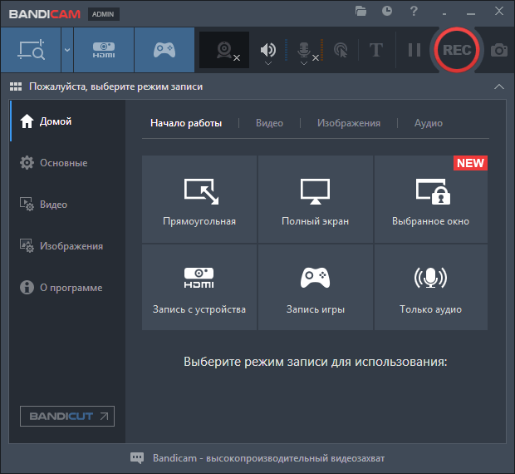This screenshot has height=474, width=515.
Task: Open the Основные settings section
Action: (63, 163)
